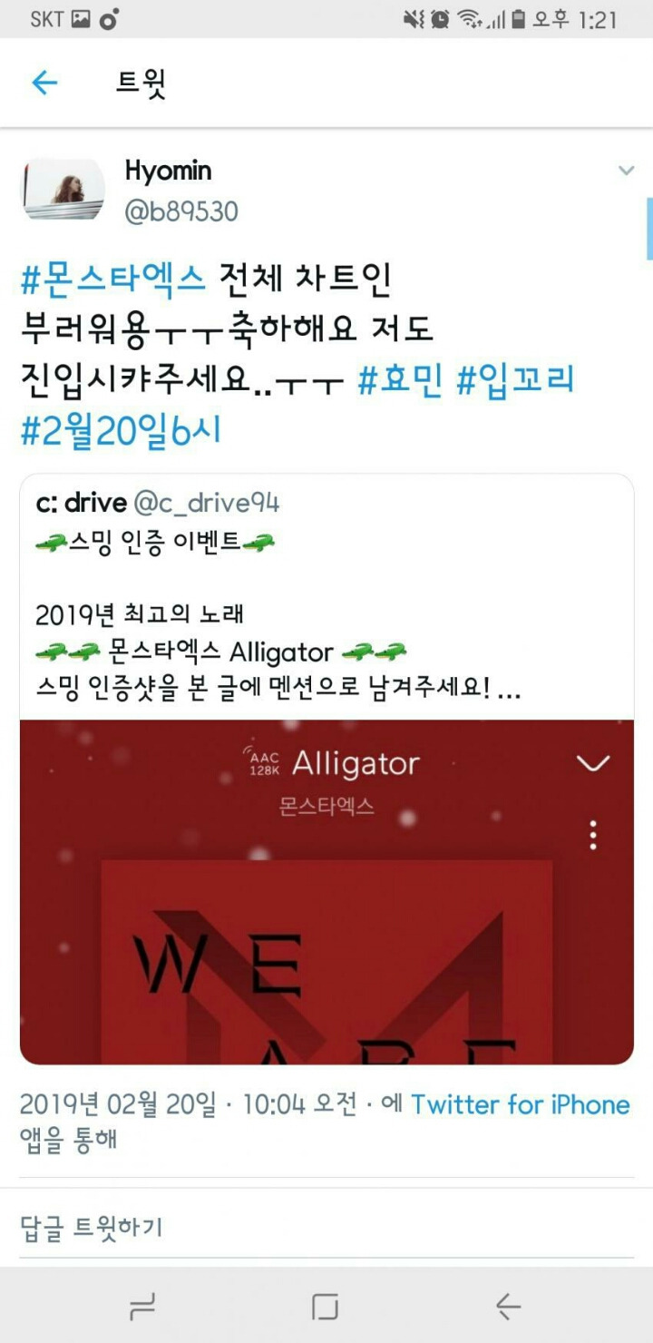Screen dimensions: 653x1343
Task: Tap the Android recent apps button
Action: [x=142, y=1307]
